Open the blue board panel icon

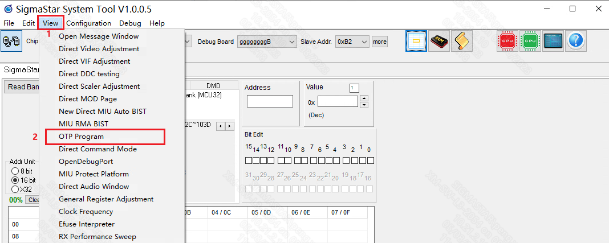[553, 41]
